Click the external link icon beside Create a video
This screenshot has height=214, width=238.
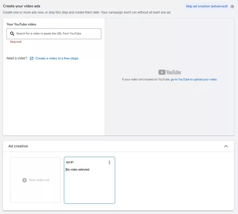32,58
